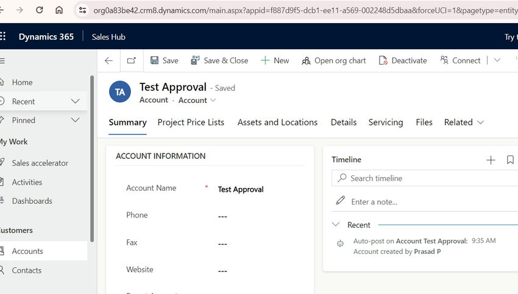This screenshot has height=294, width=518.
Task: Open Dashboards in the sidebar
Action: (32, 201)
